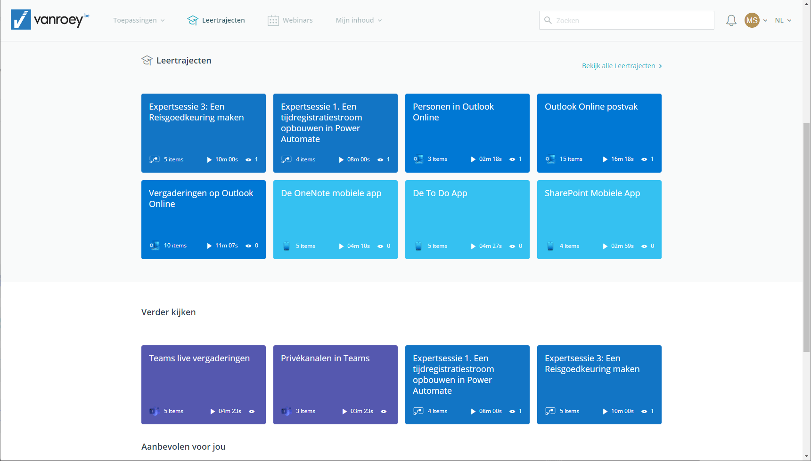
Task: Click the eye views icon on the De OneNote mobiele app card
Action: coord(380,246)
